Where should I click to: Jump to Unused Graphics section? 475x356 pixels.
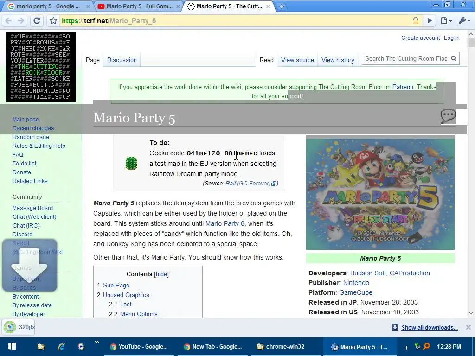pos(126,295)
